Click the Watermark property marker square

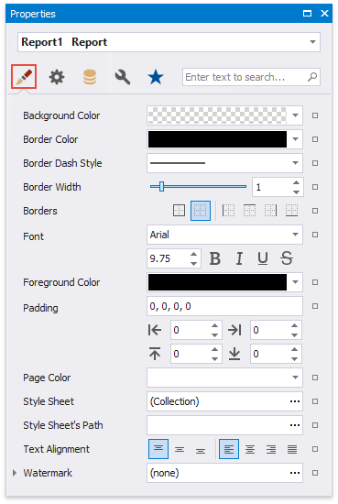pos(315,473)
